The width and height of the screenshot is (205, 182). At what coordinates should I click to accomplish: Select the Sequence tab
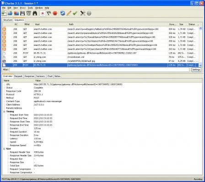(x=19, y=20)
